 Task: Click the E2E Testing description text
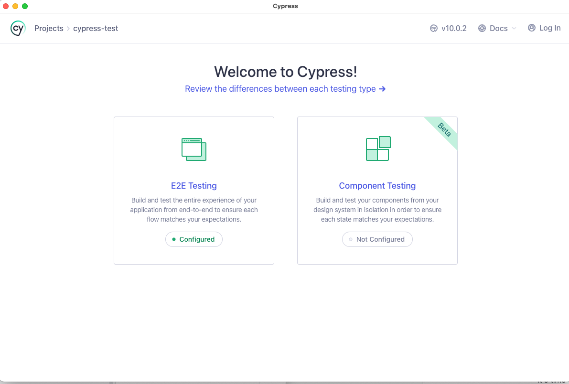(x=194, y=210)
